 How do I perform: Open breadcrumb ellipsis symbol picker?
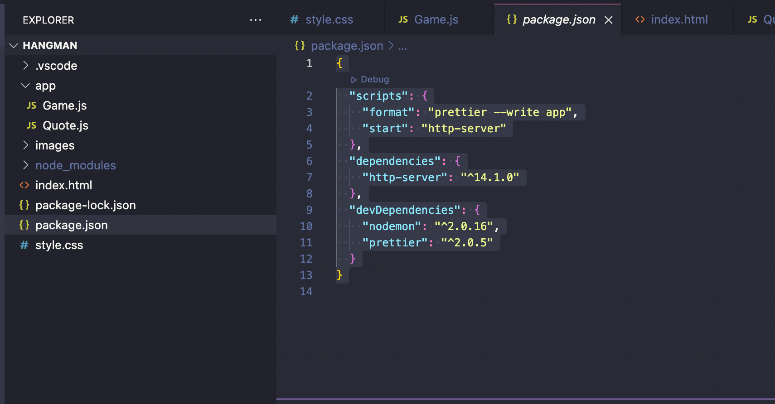(x=402, y=46)
